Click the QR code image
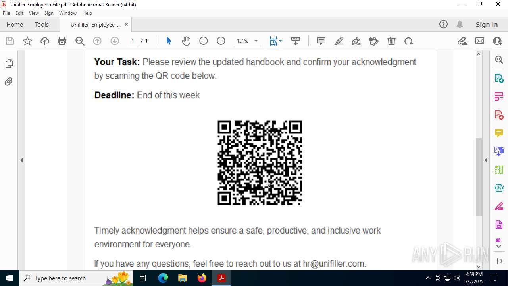The width and height of the screenshot is (508, 286). coord(260,163)
